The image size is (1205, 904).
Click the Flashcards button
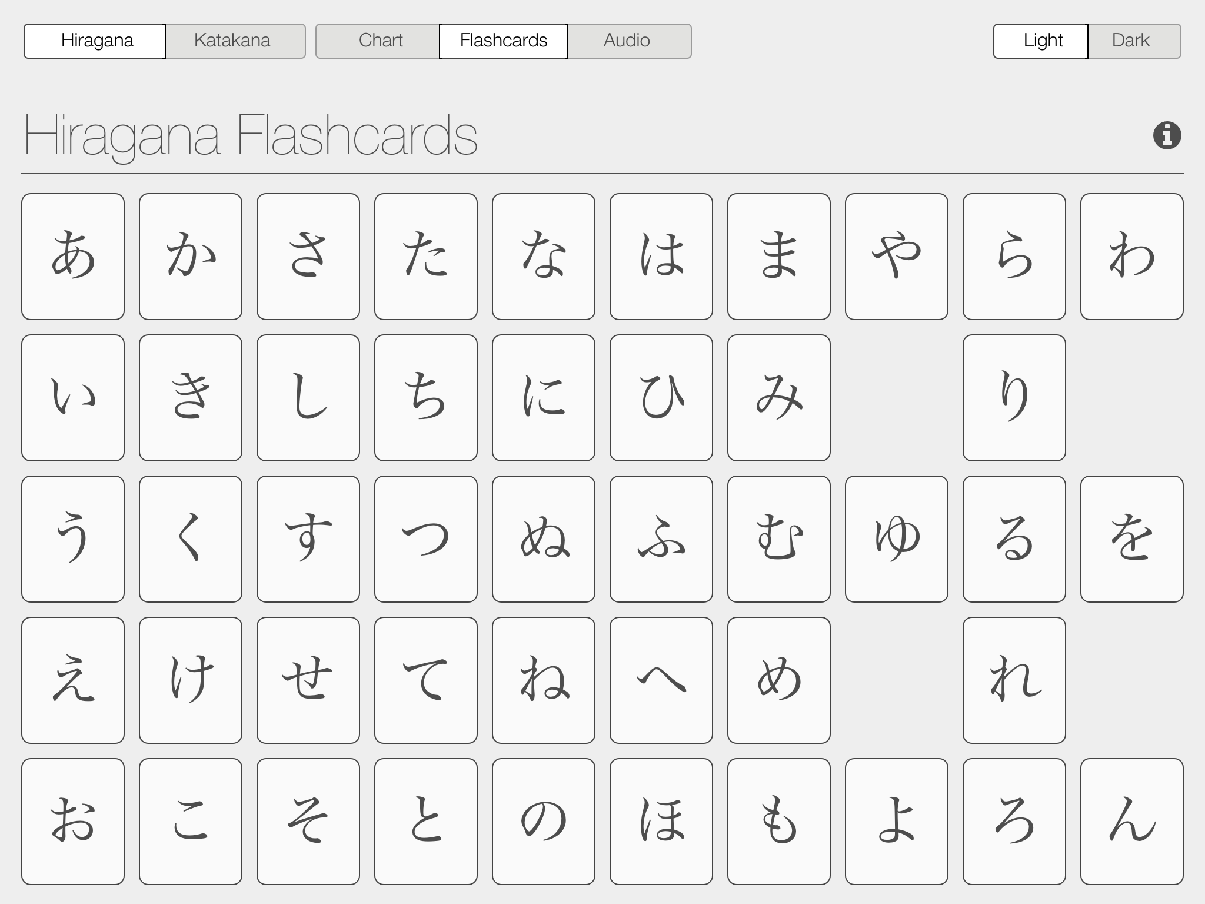tap(503, 41)
